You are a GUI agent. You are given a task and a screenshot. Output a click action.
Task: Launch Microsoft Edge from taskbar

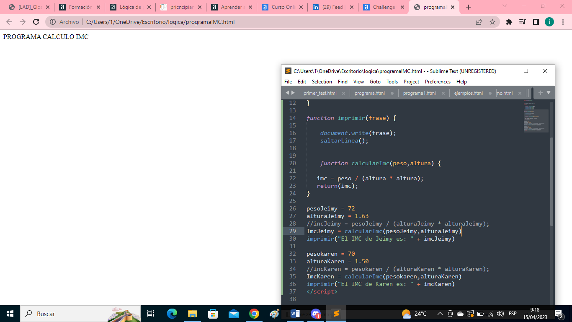(172, 314)
